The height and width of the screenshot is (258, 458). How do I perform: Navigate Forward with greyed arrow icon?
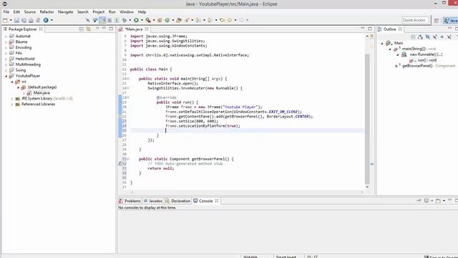242,20
